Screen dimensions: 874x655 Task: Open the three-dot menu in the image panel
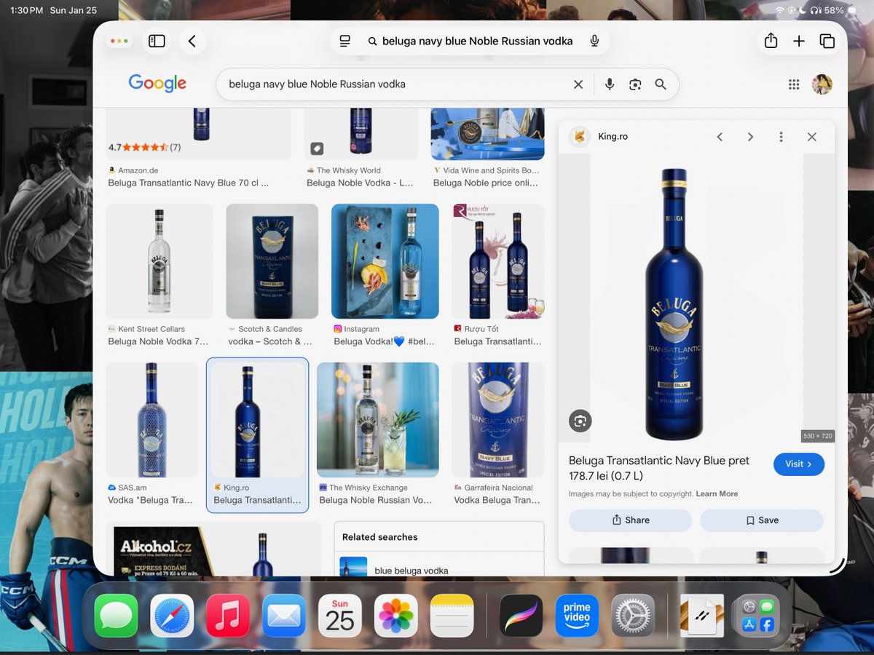click(781, 136)
